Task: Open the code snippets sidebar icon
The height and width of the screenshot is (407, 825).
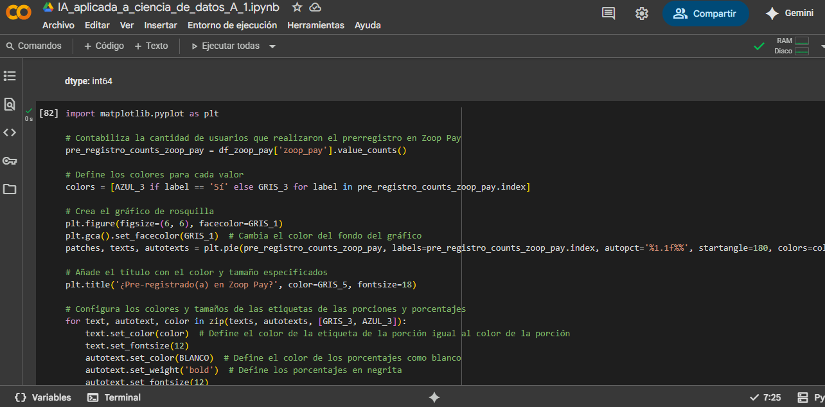Action: 10,132
